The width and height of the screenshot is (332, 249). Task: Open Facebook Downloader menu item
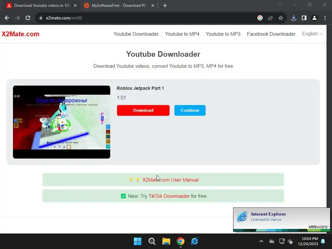coord(271,34)
